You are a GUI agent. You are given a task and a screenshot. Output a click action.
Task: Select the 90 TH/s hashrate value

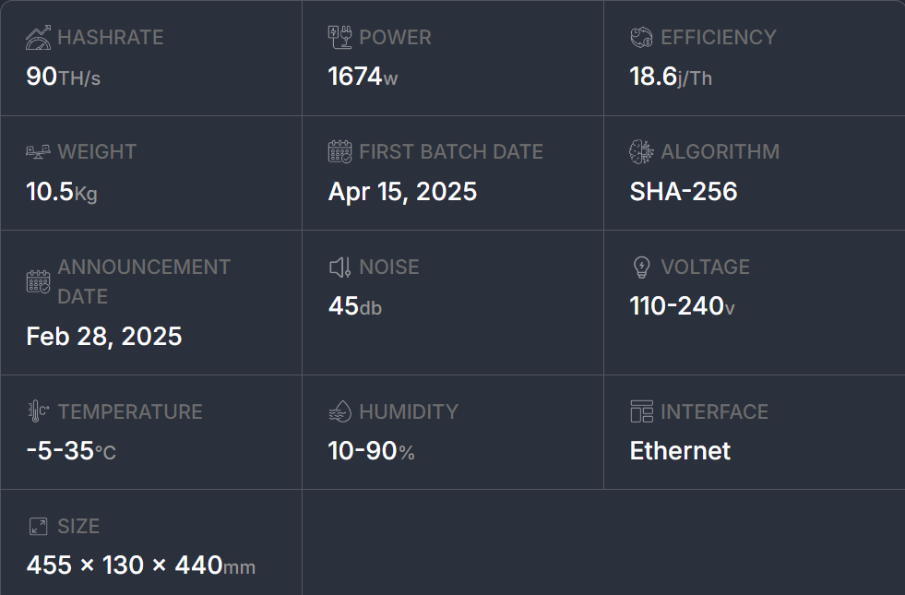click(63, 77)
